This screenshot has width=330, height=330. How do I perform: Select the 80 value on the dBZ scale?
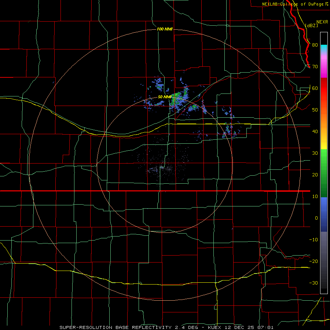(315, 45)
